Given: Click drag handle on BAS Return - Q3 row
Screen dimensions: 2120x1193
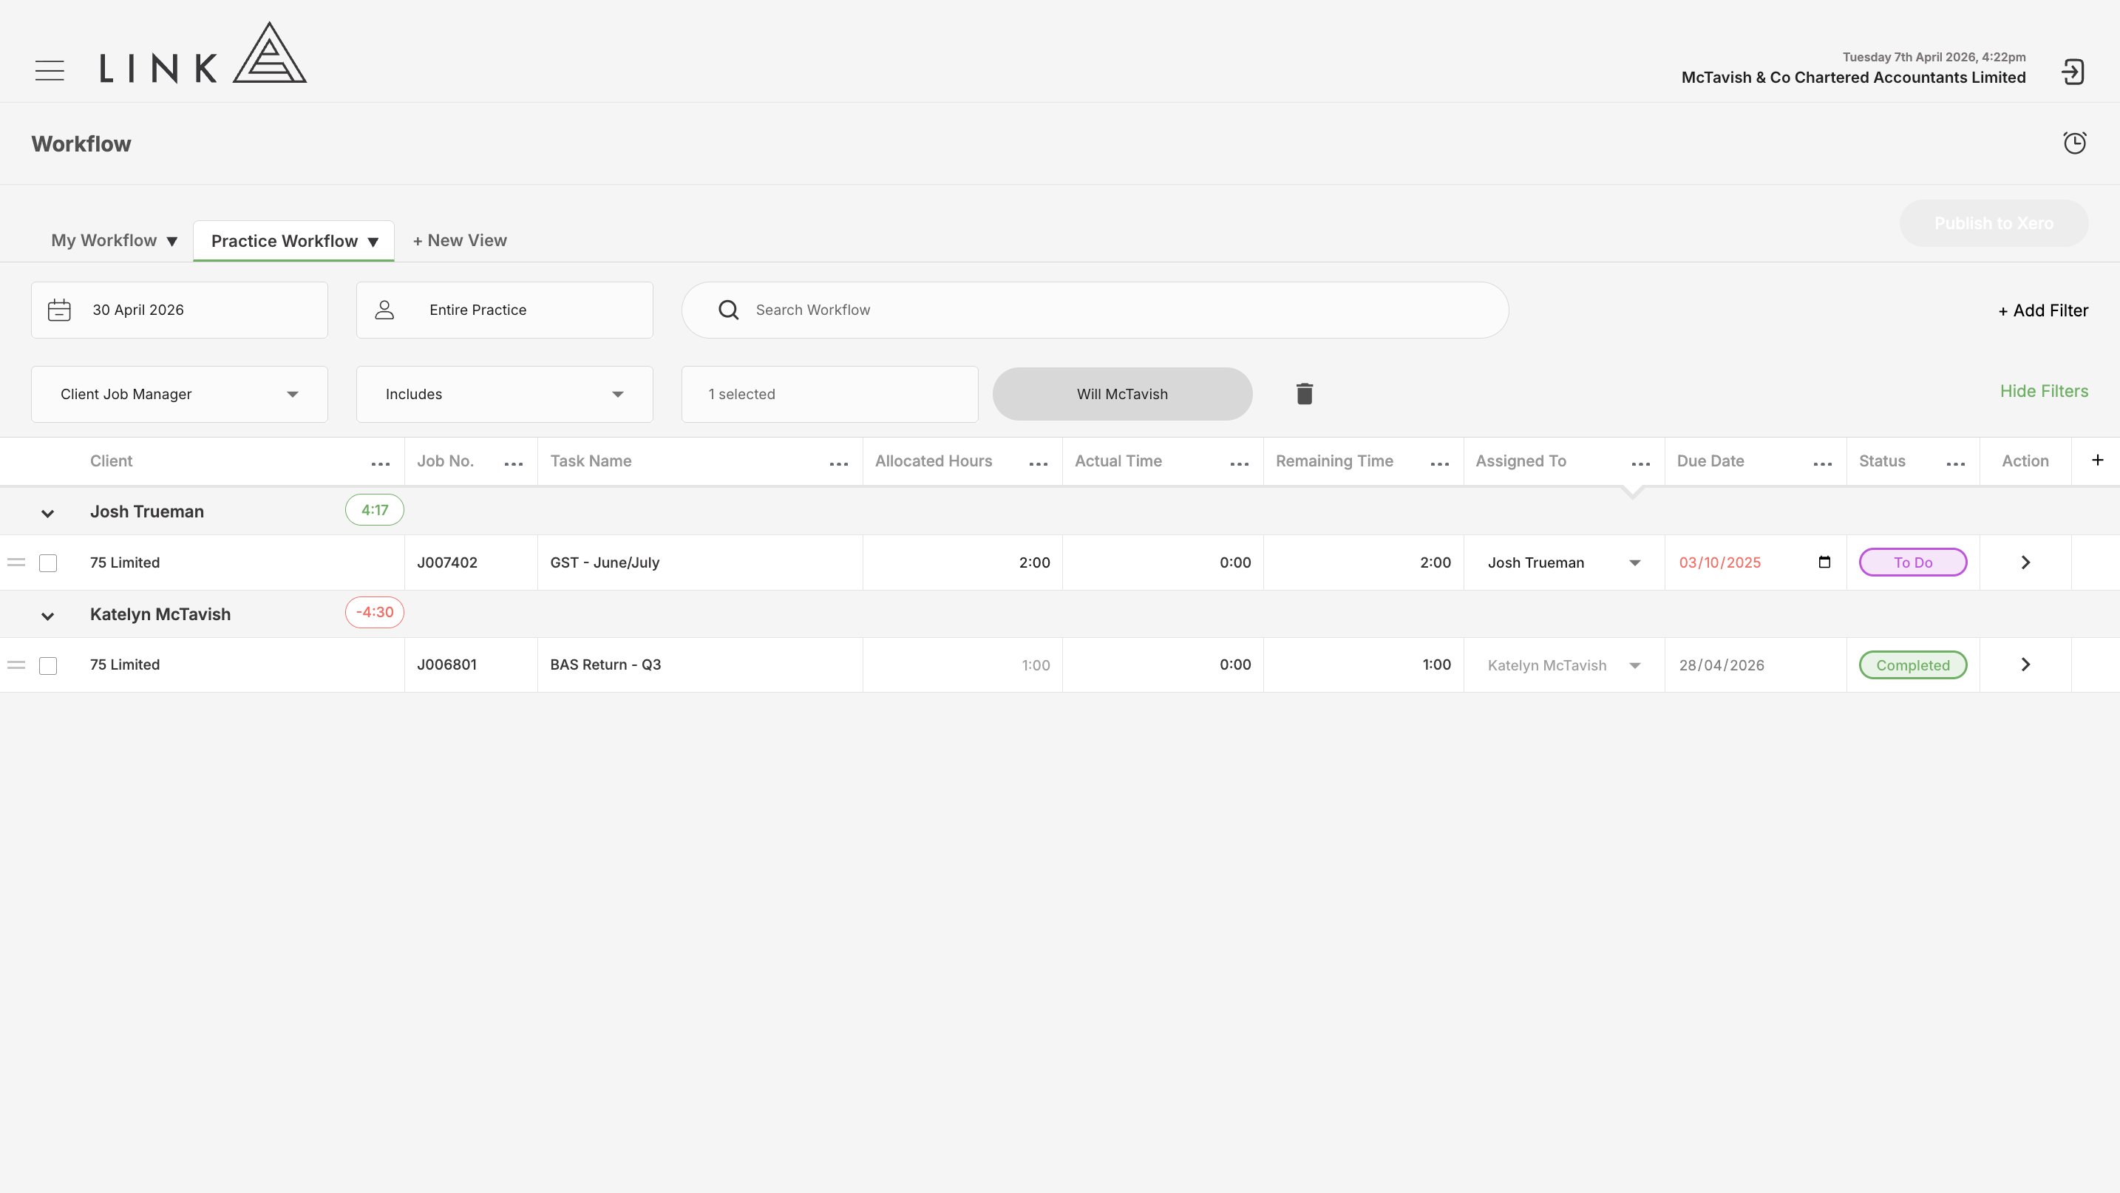Looking at the screenshot, I should click(x=16, y=665).
